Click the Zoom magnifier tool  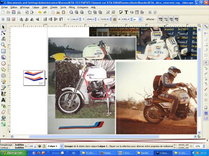pos(3,45)
